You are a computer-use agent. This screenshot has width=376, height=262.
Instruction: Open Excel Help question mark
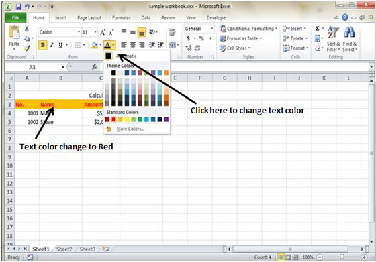345,17
